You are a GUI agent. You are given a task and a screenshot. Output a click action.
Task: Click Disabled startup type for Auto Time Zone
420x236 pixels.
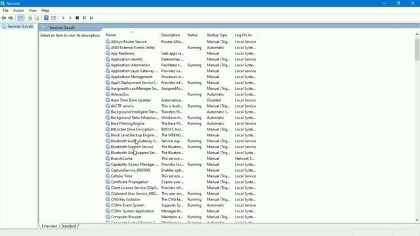click(214, 100)
